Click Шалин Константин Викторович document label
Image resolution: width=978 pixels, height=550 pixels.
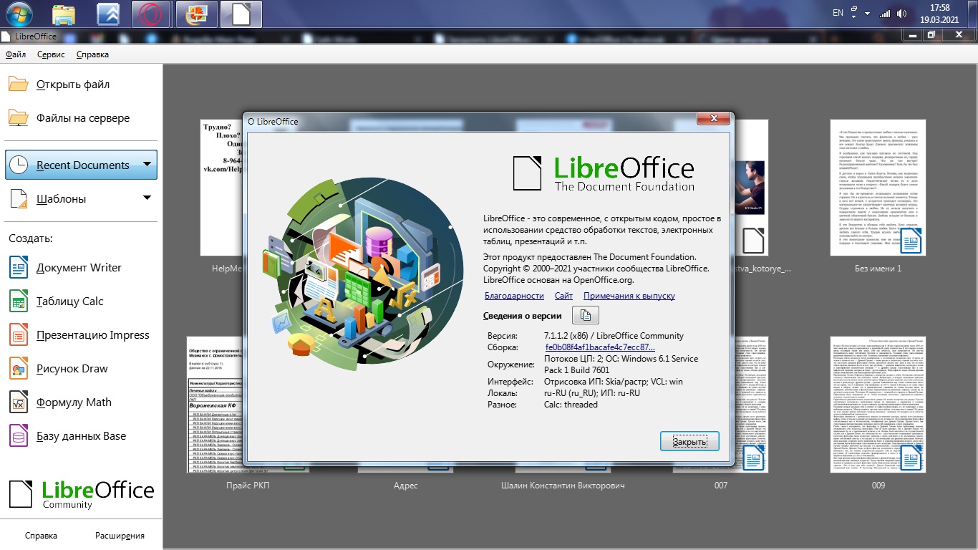click(x=563, y=486)
